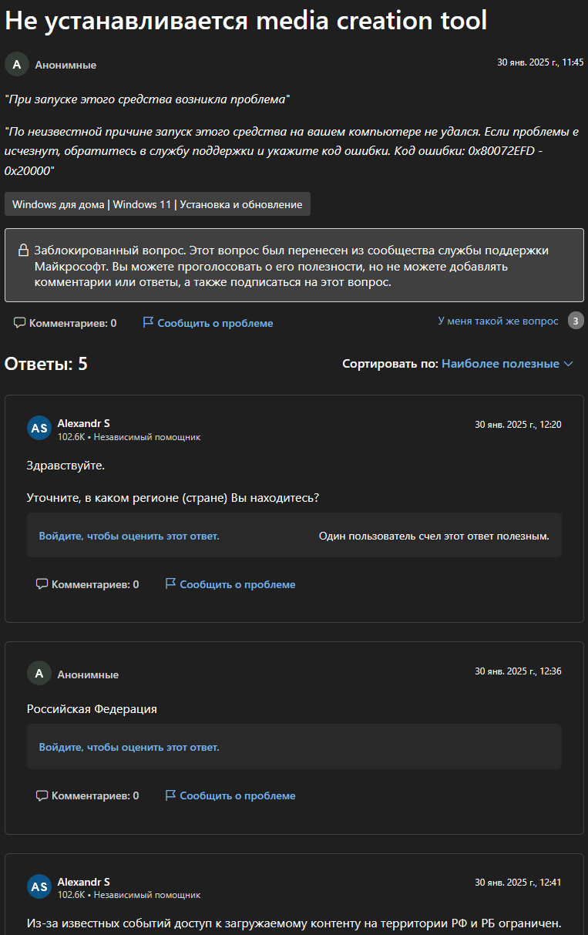This screenshot has width=588, height=935.
Task: Click 'Войдите, чтобы оценить' in first answer
Action: [129, 536]
